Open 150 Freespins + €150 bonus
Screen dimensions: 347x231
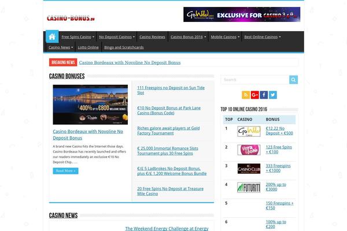pyautogui.click(x=279, y=206)
